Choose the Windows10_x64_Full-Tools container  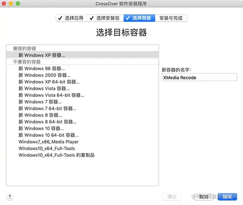[82, 148]
